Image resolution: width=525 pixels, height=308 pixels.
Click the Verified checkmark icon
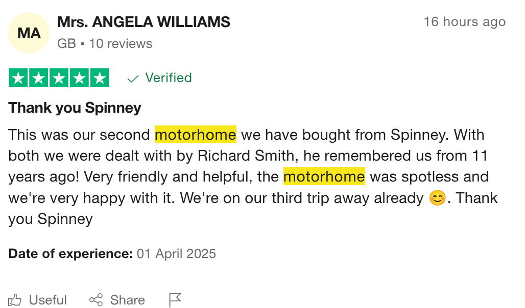(x=133, y=79)
